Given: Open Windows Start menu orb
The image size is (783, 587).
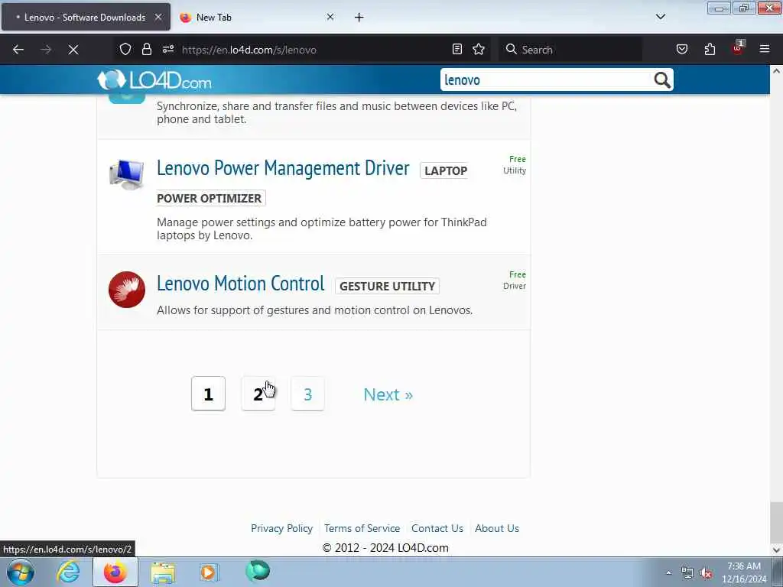Looking at the screenshot, I should point(21,572).
